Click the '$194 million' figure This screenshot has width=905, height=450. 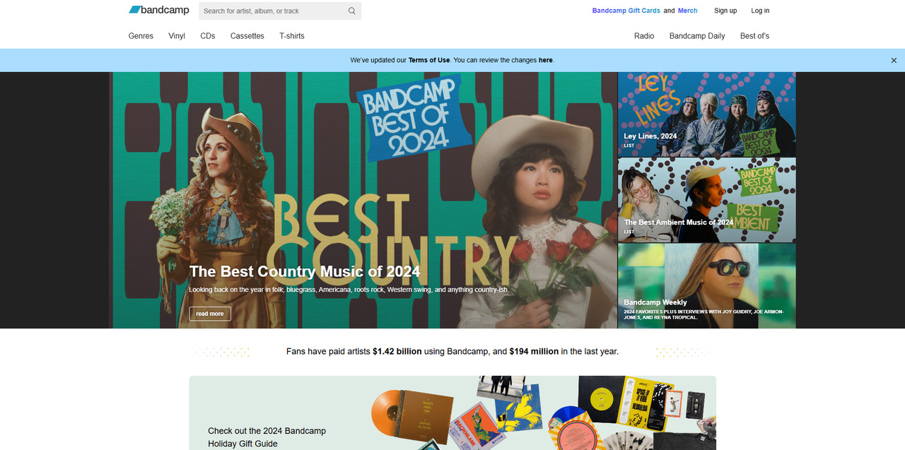point(534,351)
